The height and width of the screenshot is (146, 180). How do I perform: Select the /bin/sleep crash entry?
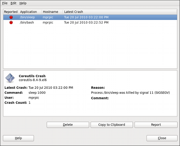pyautogui.click(x=90, y=17)
